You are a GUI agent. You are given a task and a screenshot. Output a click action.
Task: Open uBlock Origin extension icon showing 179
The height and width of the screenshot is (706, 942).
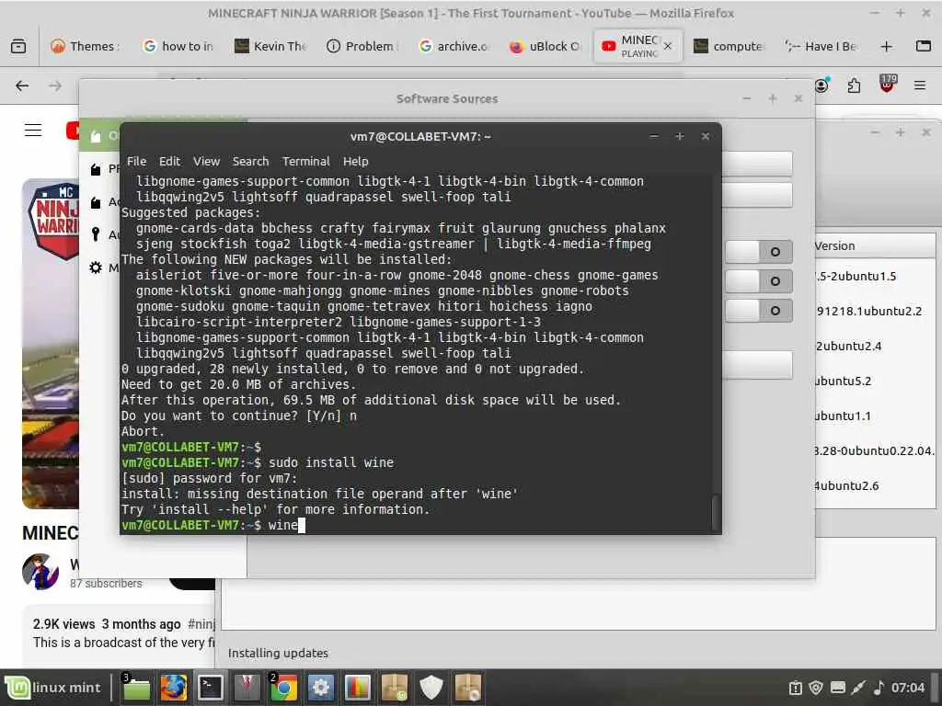point(887,85)
